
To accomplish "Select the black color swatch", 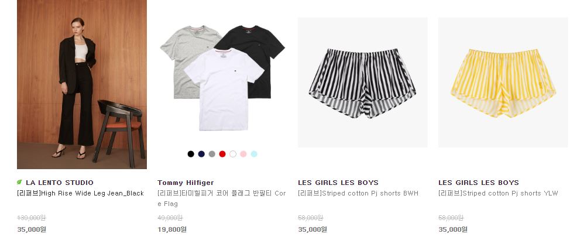I will (x=191, y=154).
